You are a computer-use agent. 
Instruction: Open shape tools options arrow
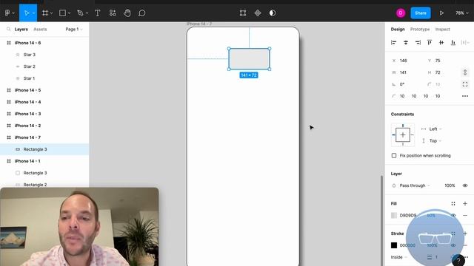pyautogui.click(x=69, y=13)
